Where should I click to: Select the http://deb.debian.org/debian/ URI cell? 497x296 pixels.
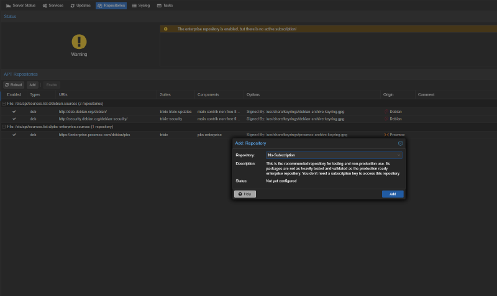coord(83,112)
